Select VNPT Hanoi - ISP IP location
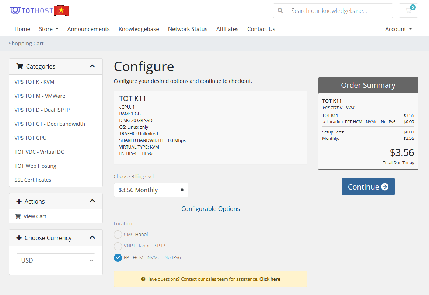Screen dimensions: 429x295 point(118,246)
